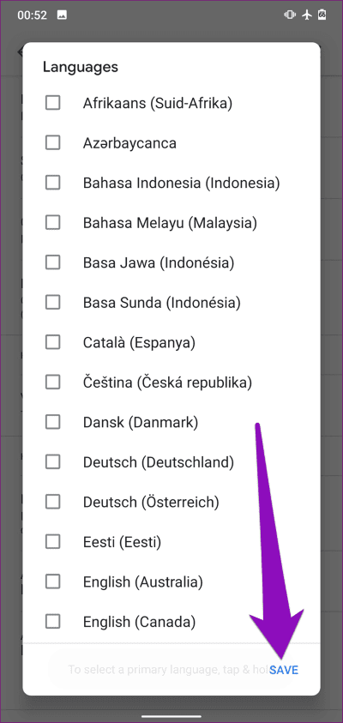Select the Bahasa Melayu (Malaysia) checkbox
This screenshot has width=343, height=723.
(52, 223)
